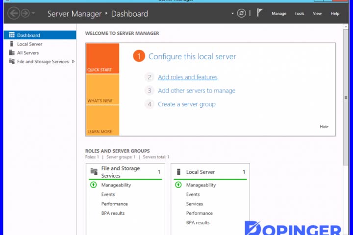Image resolution: width=353 pixels, height=235 pixels.
Task: Click the forward arrow navigation button
Action: tap(25, 13)
